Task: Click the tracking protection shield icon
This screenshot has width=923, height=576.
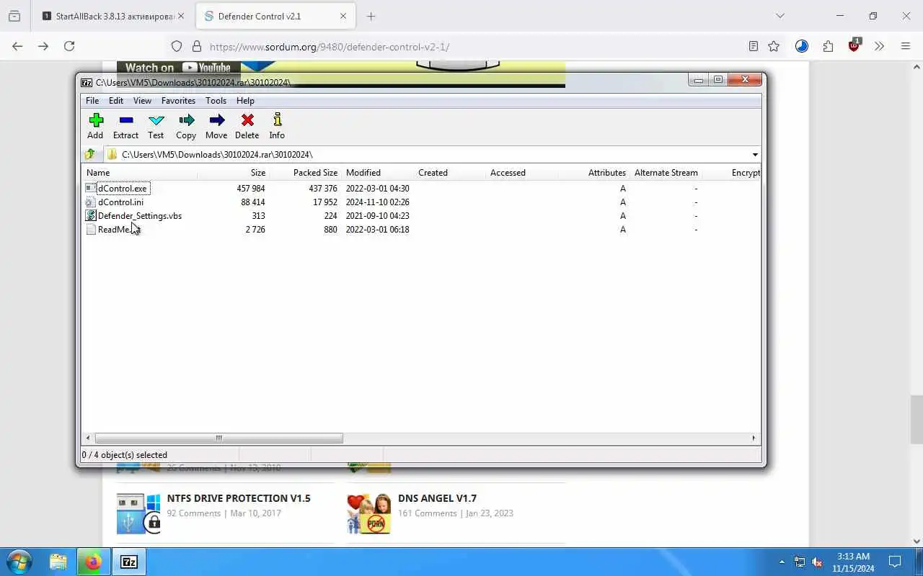Action: [177, 47]
